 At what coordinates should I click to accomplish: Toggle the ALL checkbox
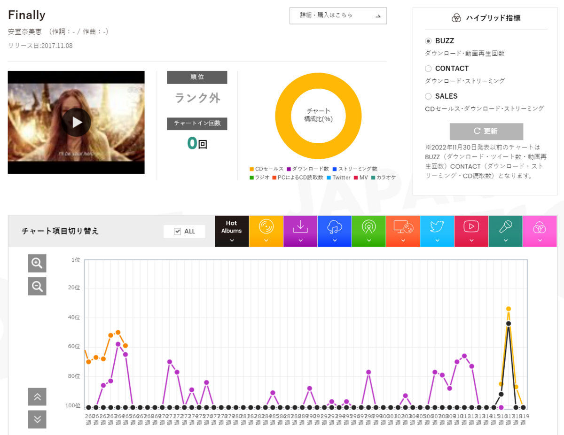pyautogui.click(x=177, y=231)
